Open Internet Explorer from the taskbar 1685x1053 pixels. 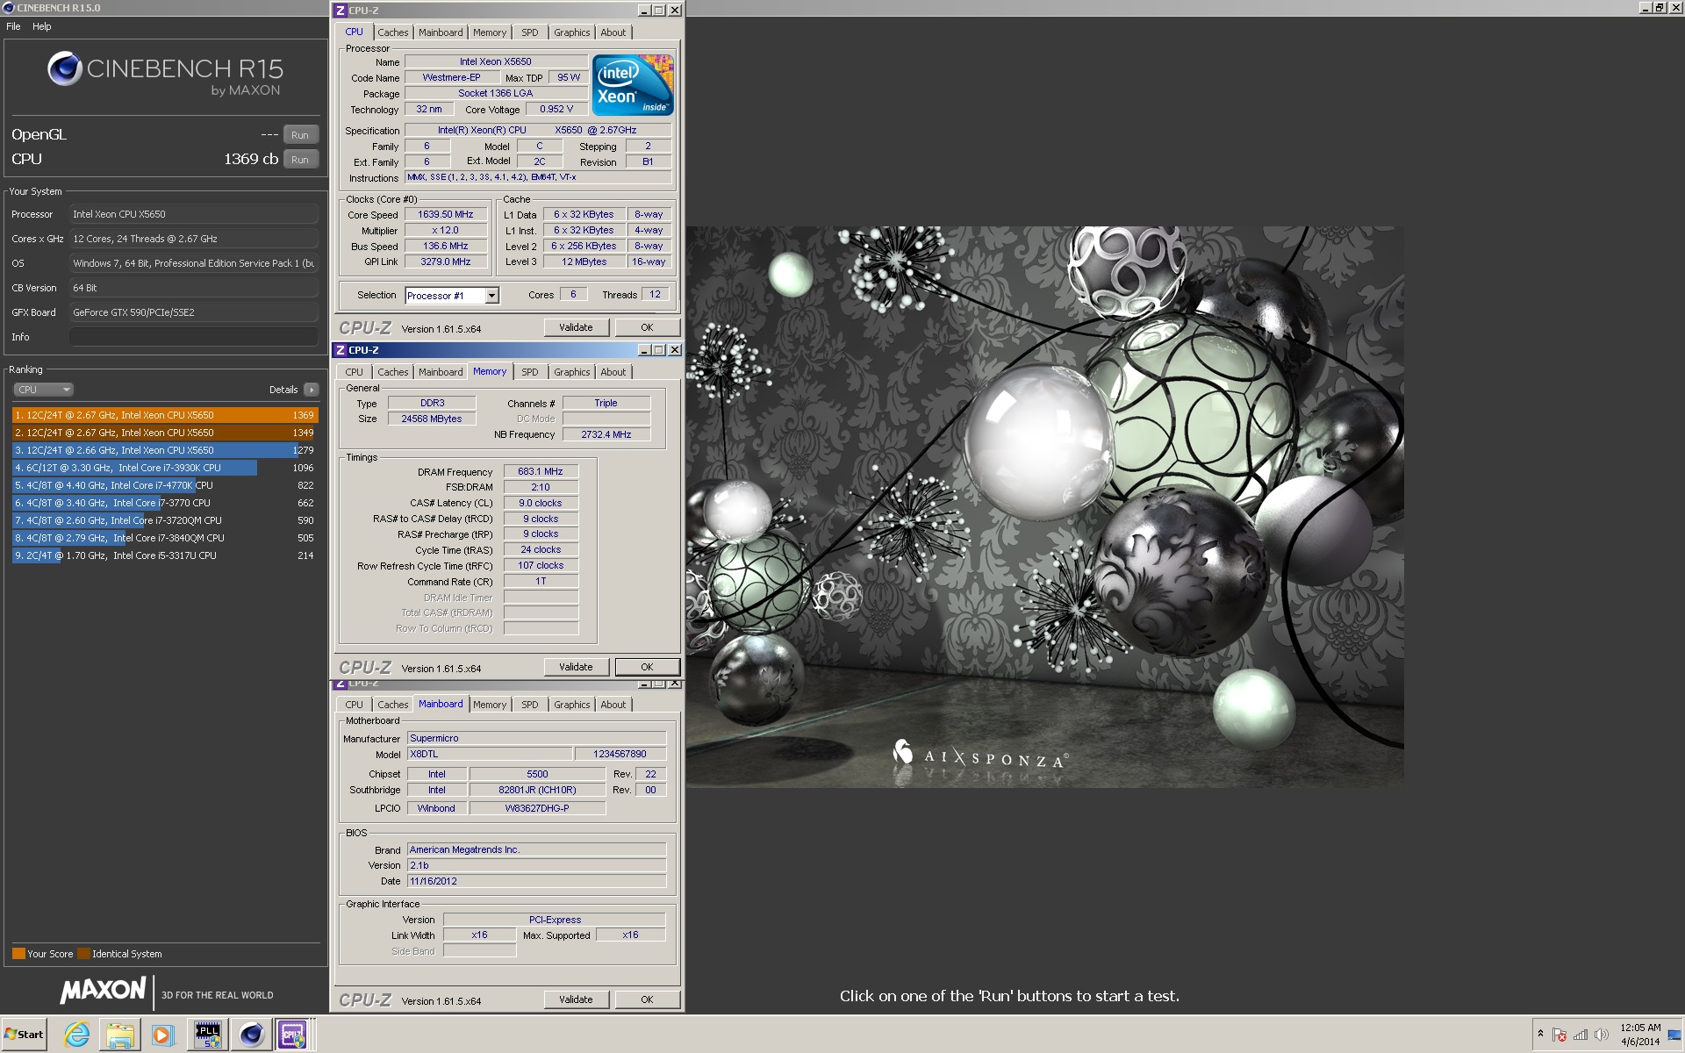77,1035
